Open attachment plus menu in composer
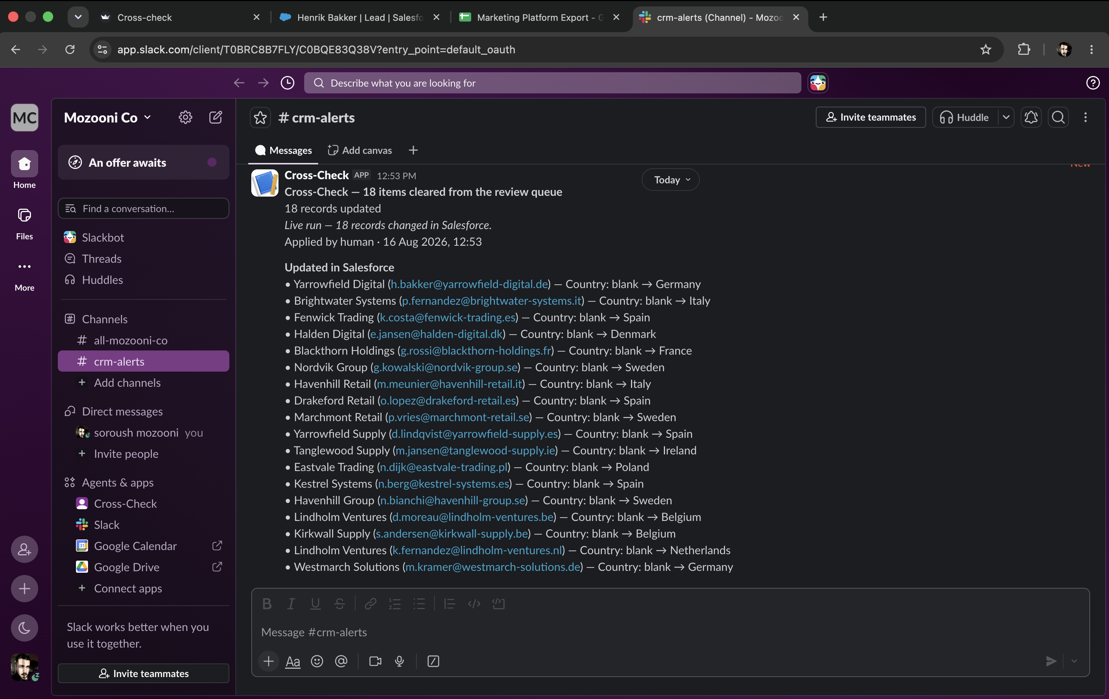Image resolution: width=1109 pixels, height=699 pixels. (269, 661)
